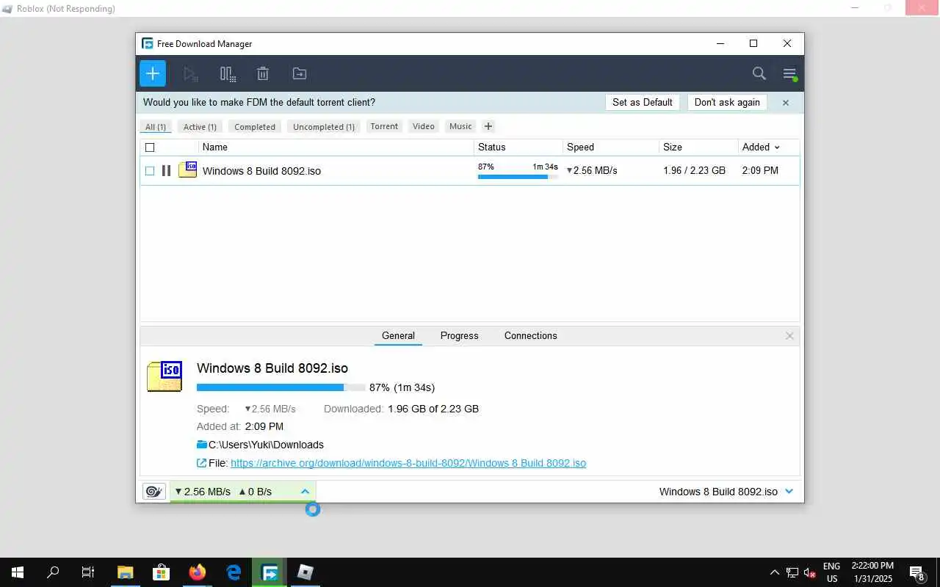This screenshot has height=587, width=940.
Task: Click the blue add download plus button
Action: click(153, 73)
